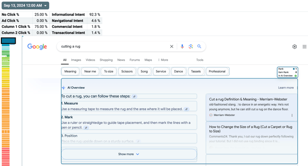The image size is (308, 166).
Task: Click the Column 1 Click % 75.00 % cell
Action: coord(41,27)
